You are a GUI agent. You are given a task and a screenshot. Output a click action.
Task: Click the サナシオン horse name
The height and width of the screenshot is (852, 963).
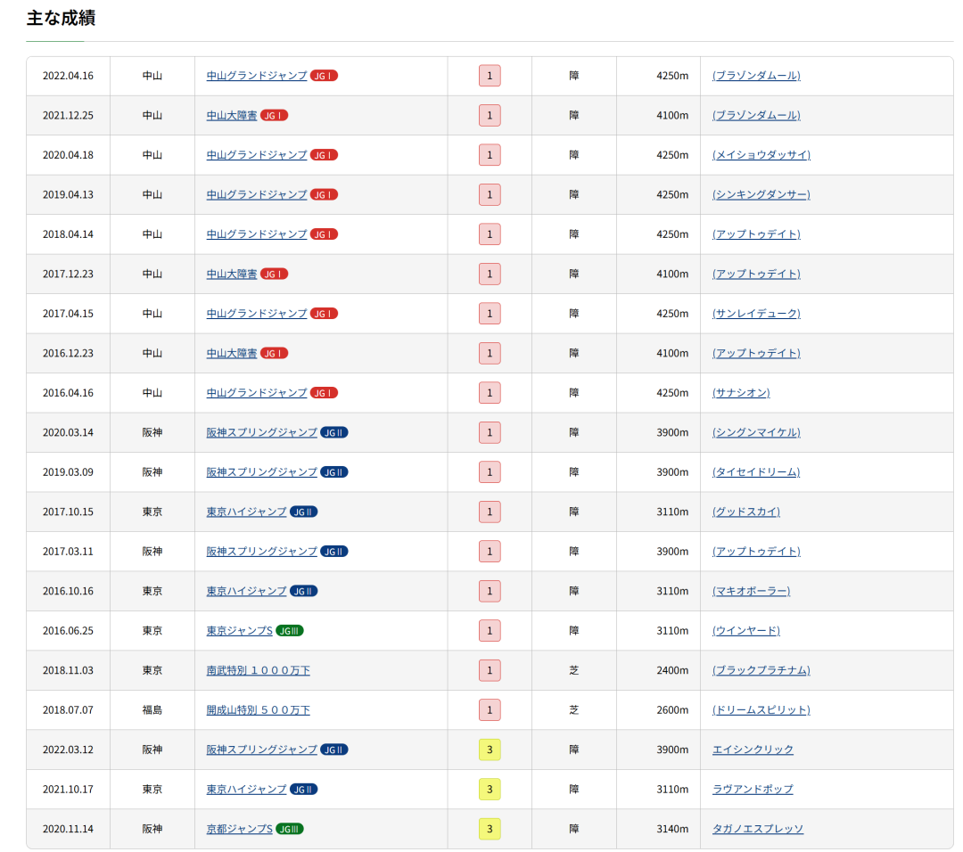[x=740, y=393]
